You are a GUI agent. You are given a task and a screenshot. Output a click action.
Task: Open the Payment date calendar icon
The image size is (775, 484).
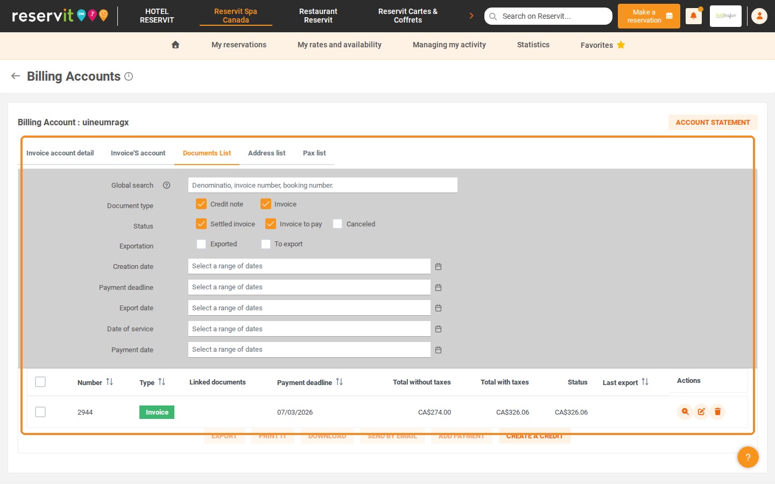[x=439, y=350]
